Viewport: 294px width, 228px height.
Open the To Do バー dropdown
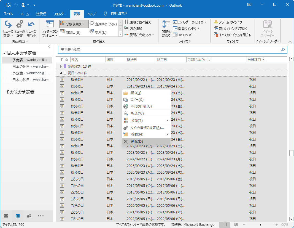185,35
